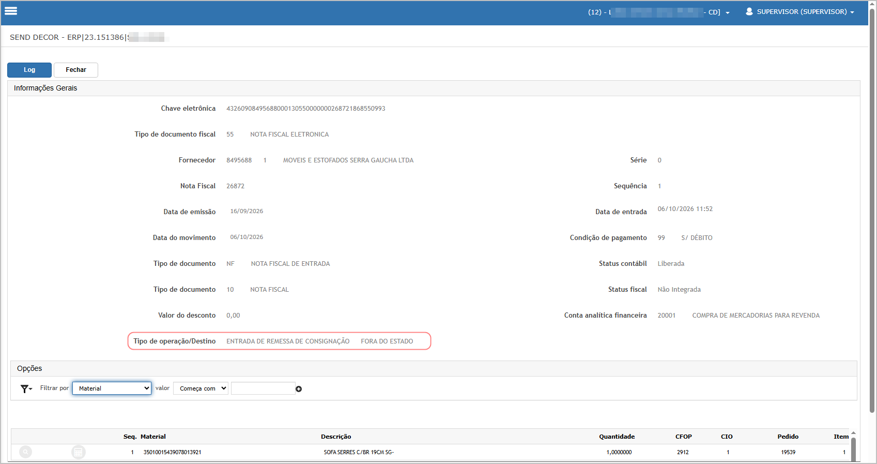Click Status fiscal value Não Integrada

tap(679, 290)
